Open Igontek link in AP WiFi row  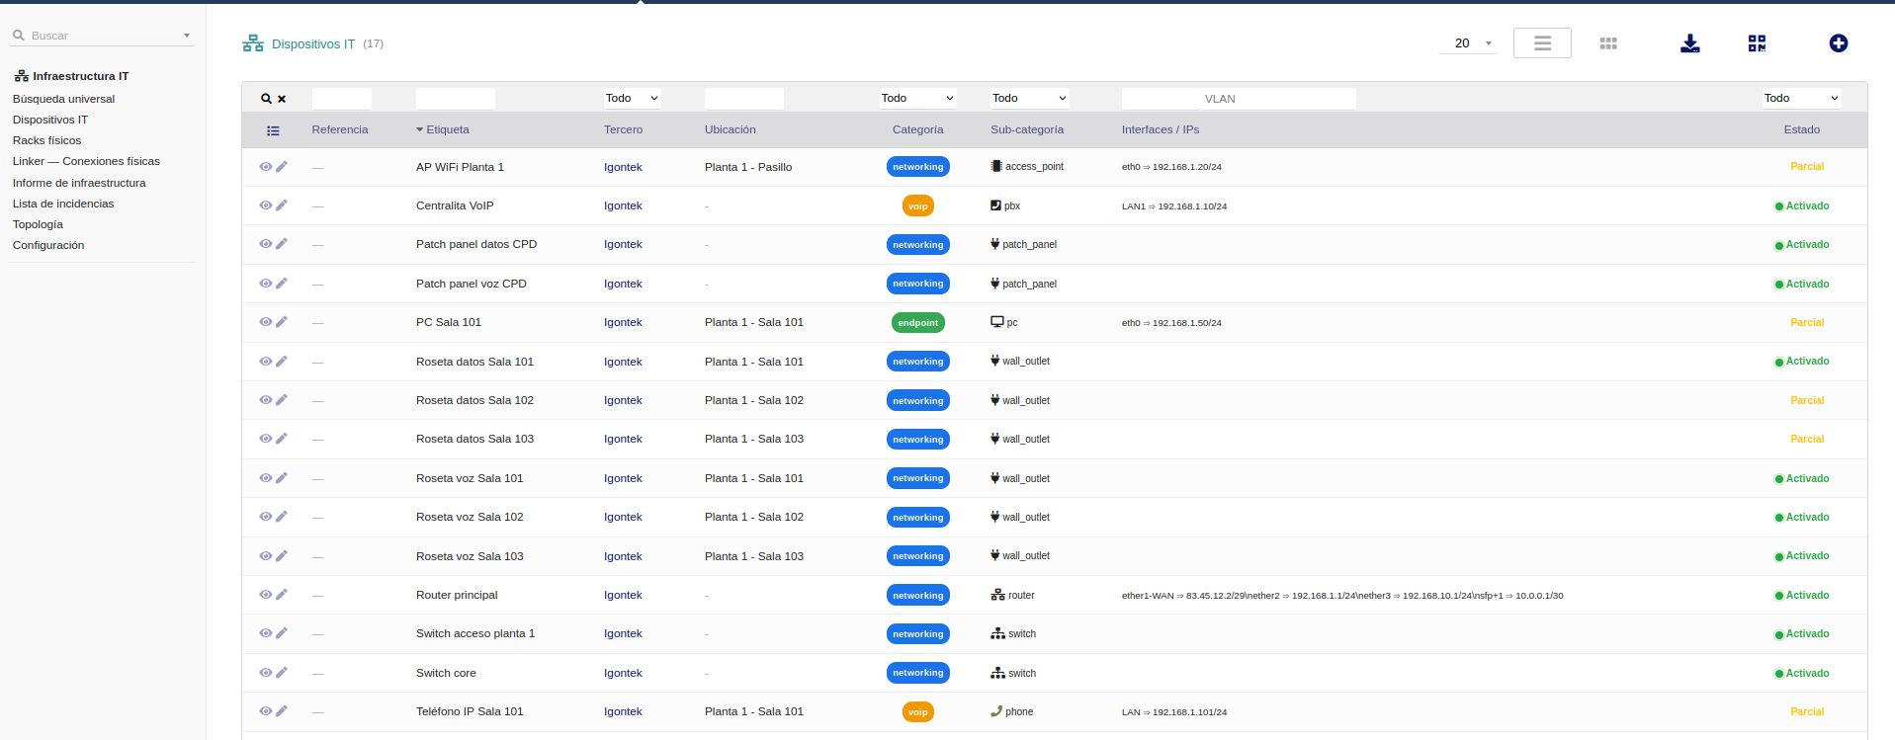click(623, 167)
